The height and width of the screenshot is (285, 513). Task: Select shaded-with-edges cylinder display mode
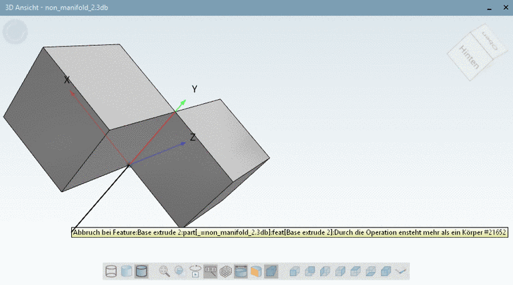[x=142, y=271]
